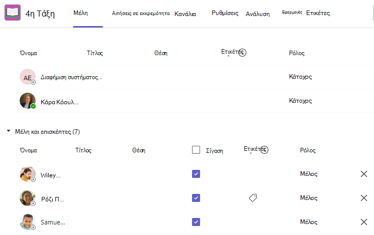The image size is (374, 235).
Task: Open the Ρυθμίσεις tab
Action: pyautogui.click(x=225, y=13)
